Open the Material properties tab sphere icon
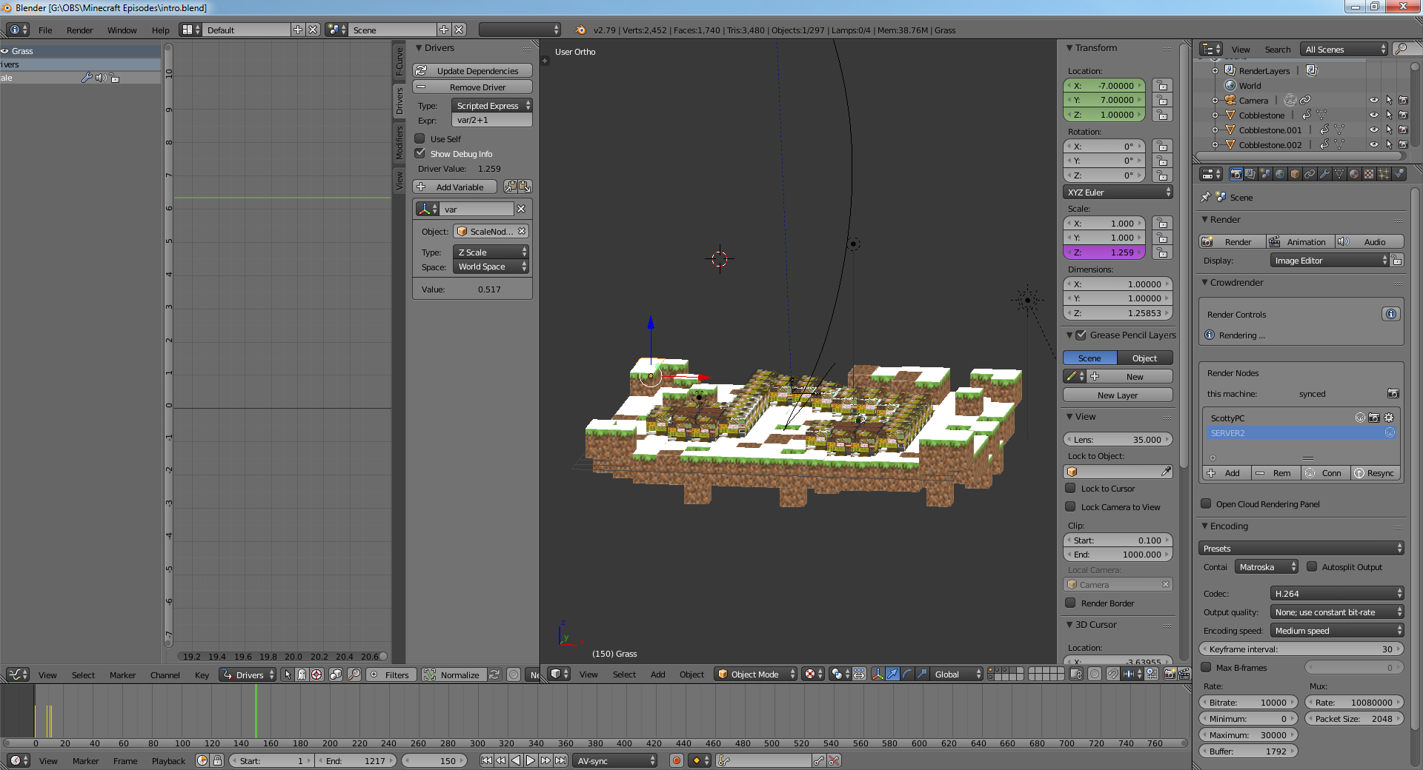 pyautogui.click(x=1354, y=174)
